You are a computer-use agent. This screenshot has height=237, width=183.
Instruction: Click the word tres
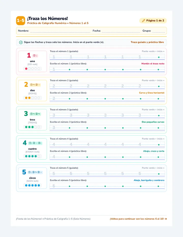33,120
